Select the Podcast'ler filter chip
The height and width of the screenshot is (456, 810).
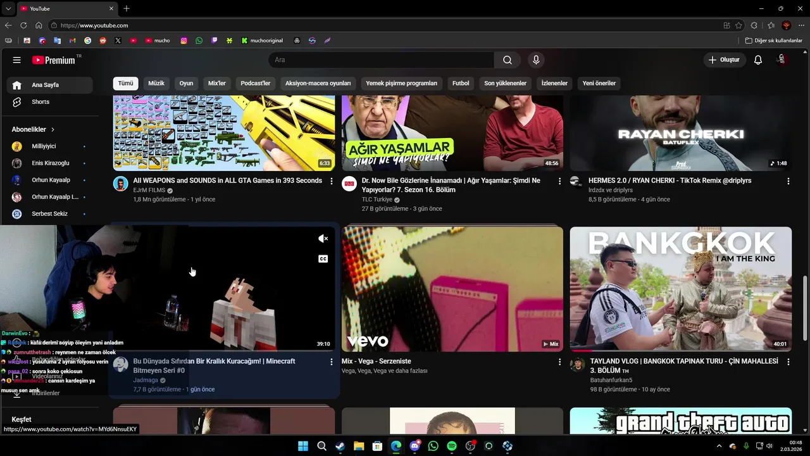point(256,84)
